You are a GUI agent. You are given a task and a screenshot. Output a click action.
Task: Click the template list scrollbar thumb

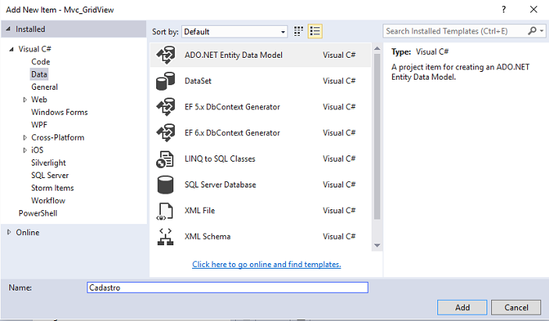coord(377,137)
